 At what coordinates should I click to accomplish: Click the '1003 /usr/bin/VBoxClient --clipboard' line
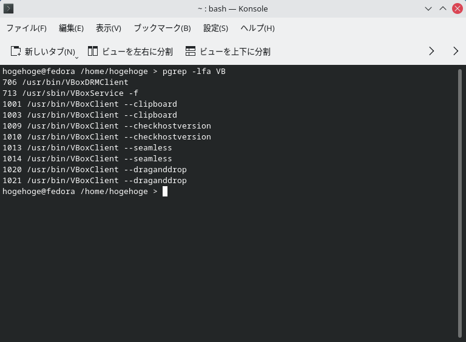pos(90,115)
